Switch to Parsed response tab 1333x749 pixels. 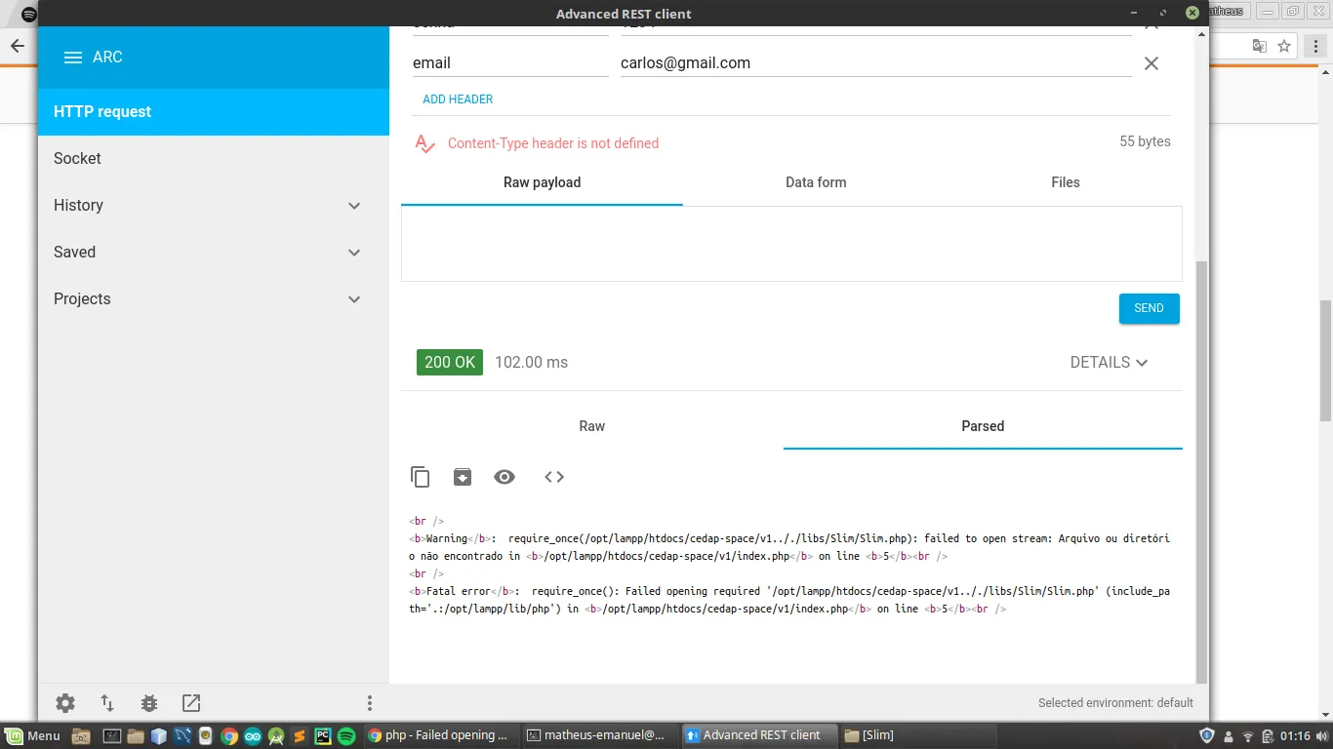983,426
